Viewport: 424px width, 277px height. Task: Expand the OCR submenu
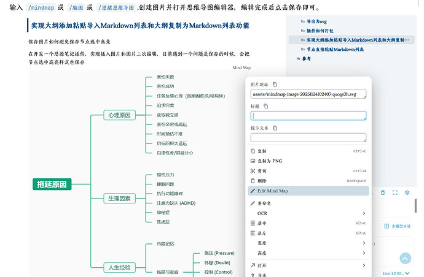308,213
